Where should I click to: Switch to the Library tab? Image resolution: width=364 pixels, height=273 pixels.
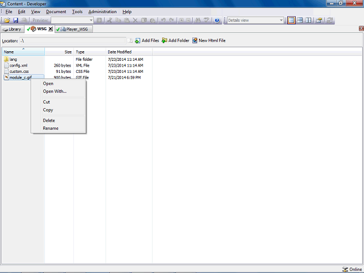tap(13, 29)
